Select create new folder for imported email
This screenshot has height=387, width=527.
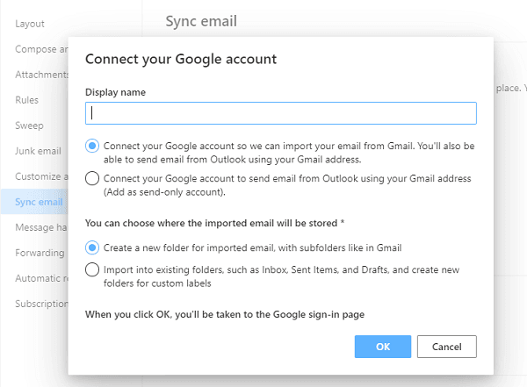point(92,248)
